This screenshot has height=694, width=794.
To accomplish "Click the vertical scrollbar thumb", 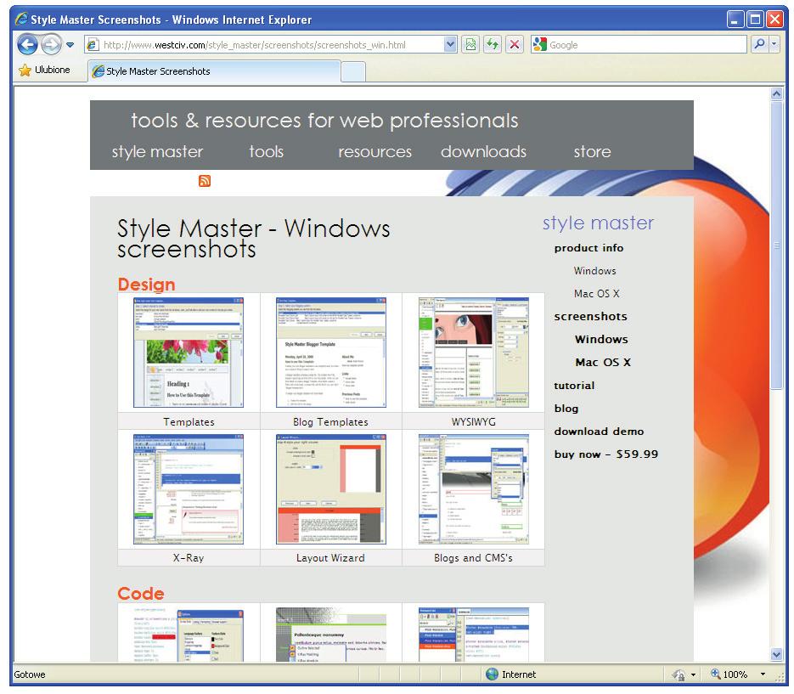I will tap(776, 245).
